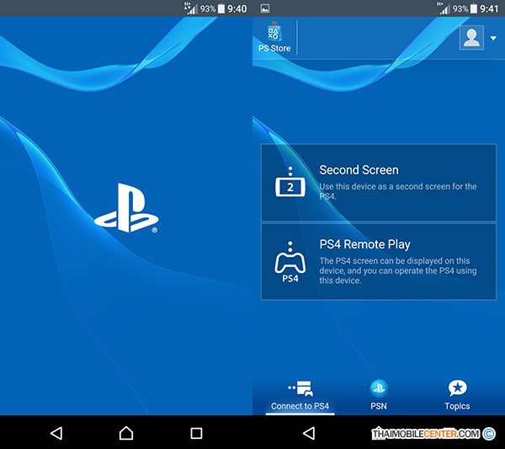Select the Second Screen option card
Viewport: 505px width, 449px height.
(x=379, y=183)
